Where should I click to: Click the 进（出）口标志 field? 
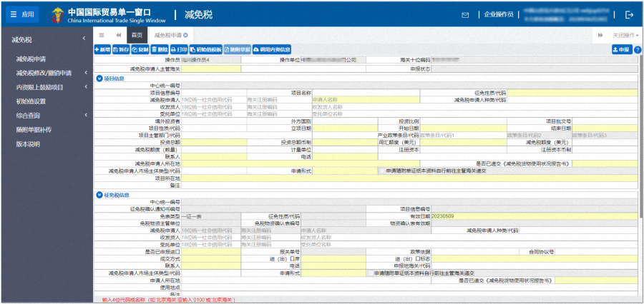535,258
